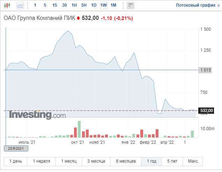
Task: Choose the 5H interval
Action: [84, 5]
